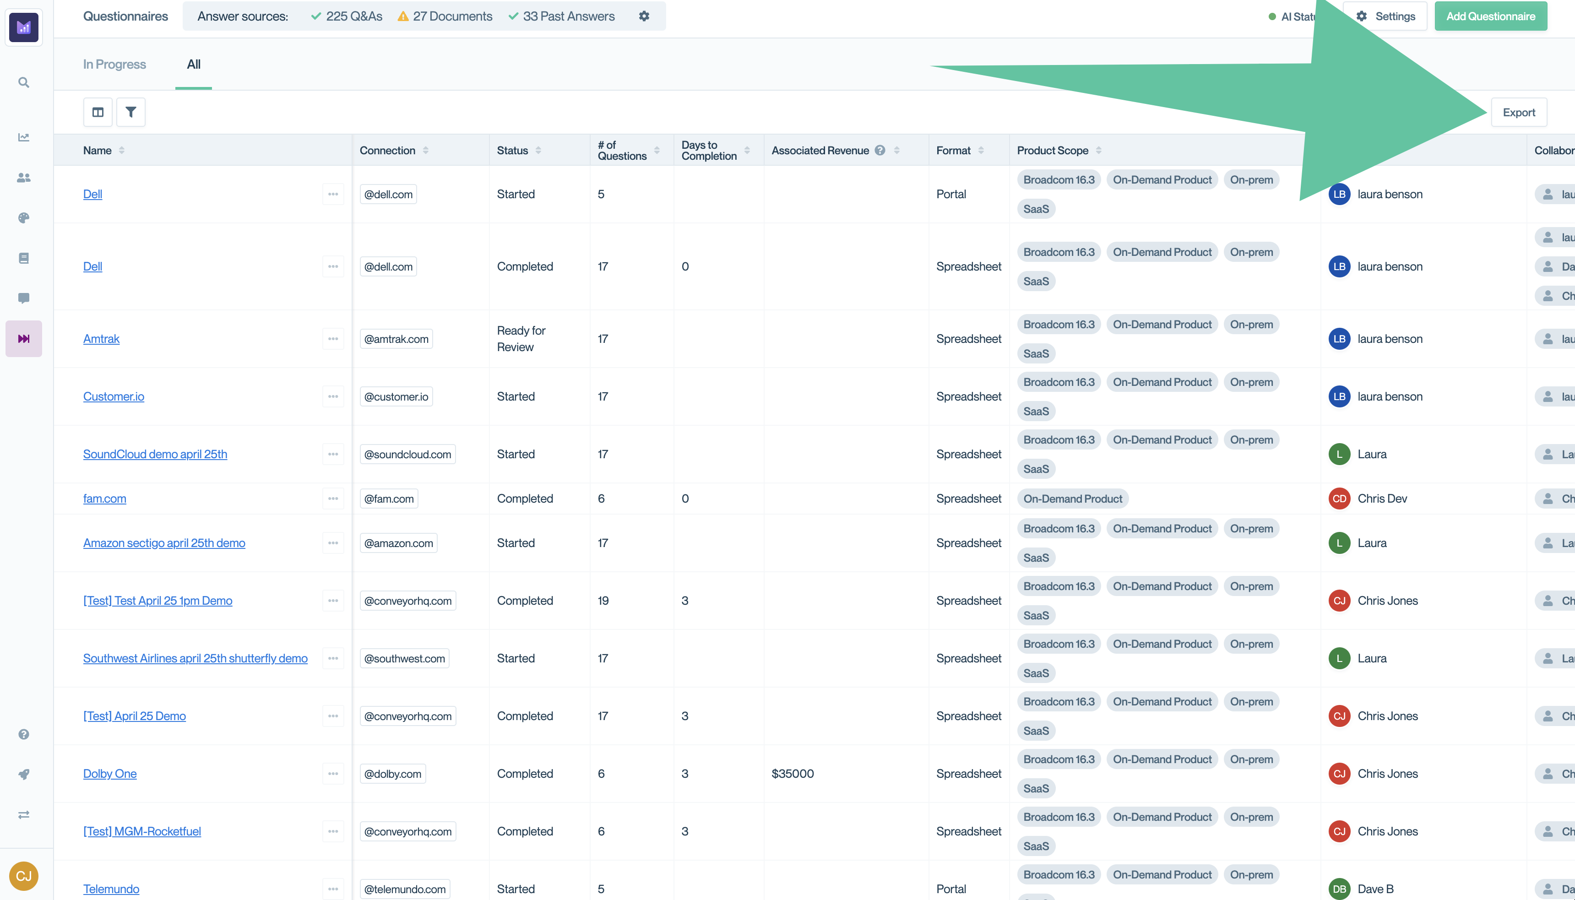
Task: Open analytics chart icon in sidebar
Action: pyautogui.click(x=23, y=137)
